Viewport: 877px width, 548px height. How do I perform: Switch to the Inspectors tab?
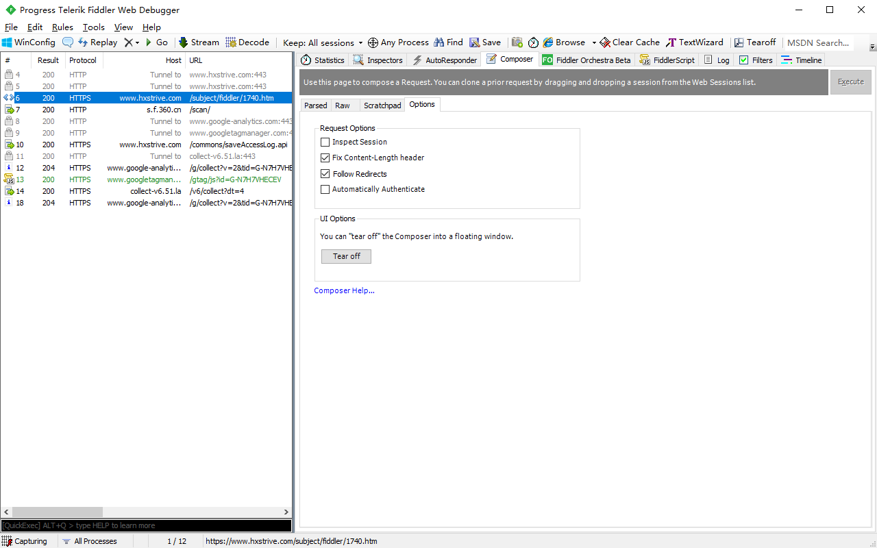(378, 60)
